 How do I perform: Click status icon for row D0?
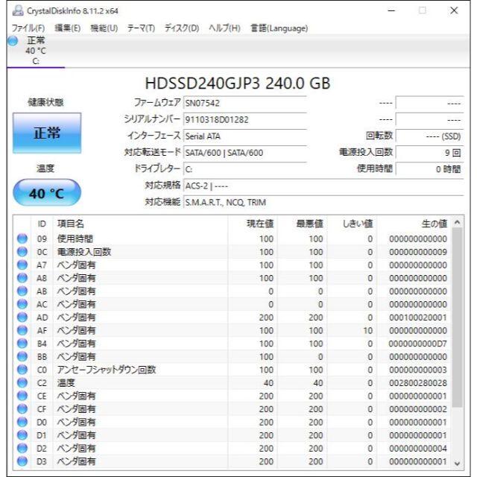pyautogui.click(x=22, y=422)
